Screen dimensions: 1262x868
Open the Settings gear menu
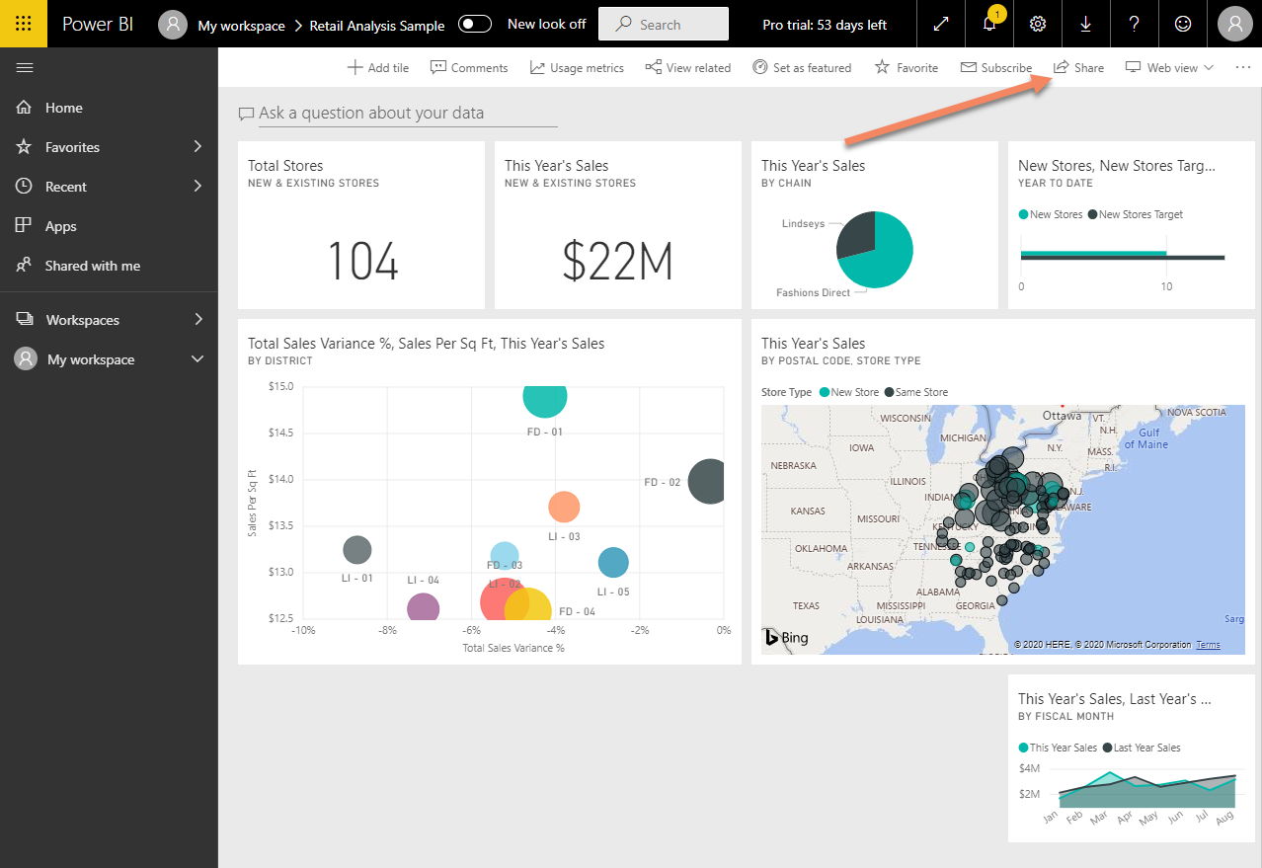click(x=1037, y=24)
